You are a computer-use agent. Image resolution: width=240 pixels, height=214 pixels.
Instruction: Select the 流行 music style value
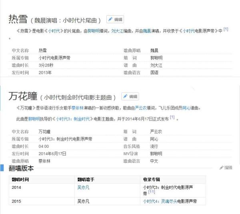pyautogui.click(x=154, y=146)
